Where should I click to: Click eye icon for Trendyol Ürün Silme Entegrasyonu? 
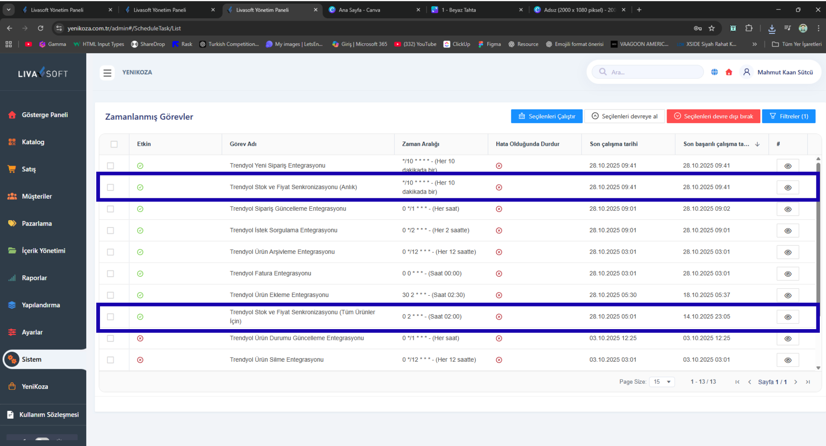(788, 360)
